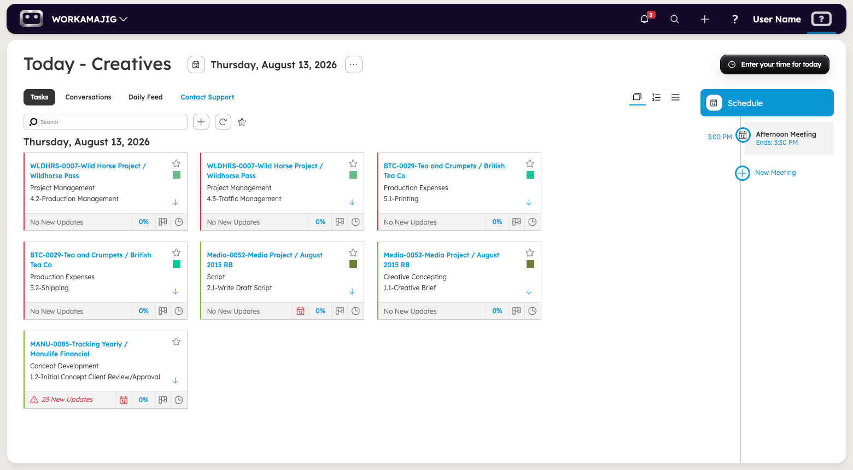Click clock icon on 4.2-Production Management card
Screen dimensions: 853x470
[179, 222]
